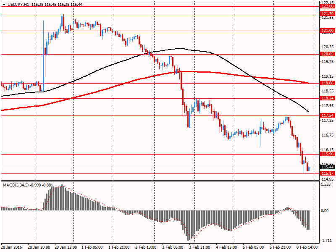The width and height of the screenshot is (336, 252).
Task: Click the 8 Feb 14:00 time axis label
Action: (307, 247)
